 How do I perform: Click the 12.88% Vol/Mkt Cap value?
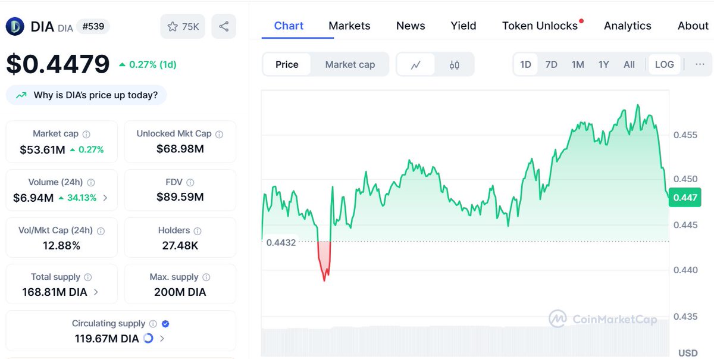pos(61,245)
